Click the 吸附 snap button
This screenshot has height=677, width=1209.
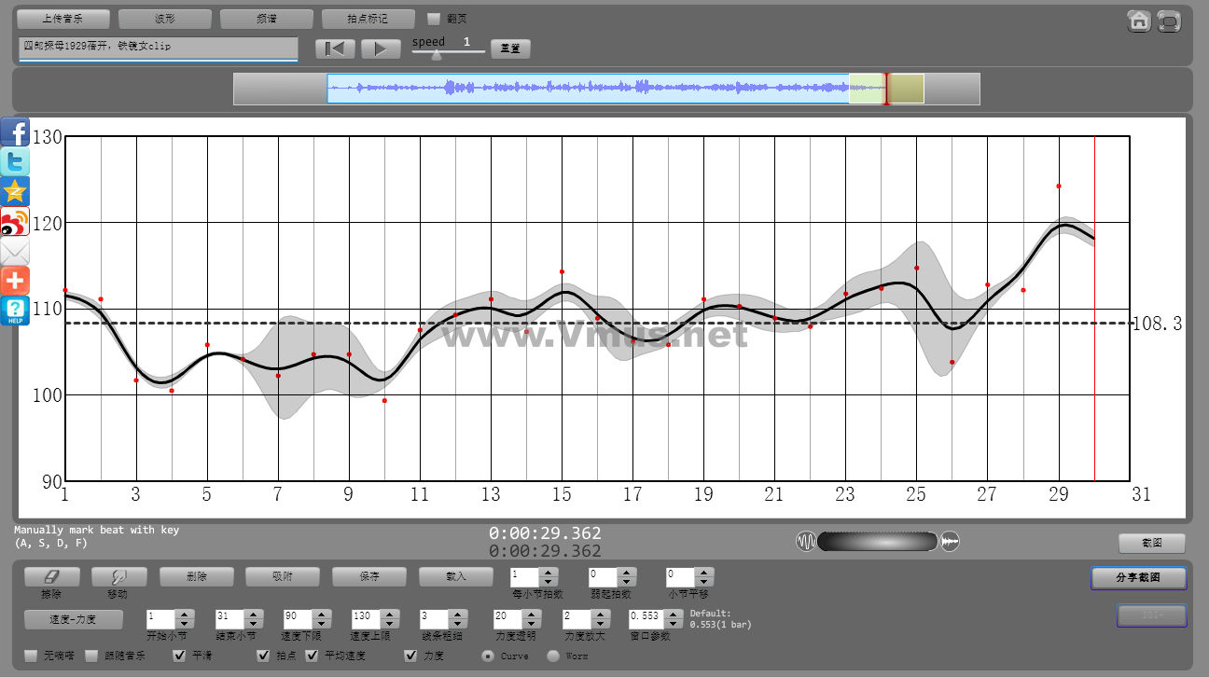pos(283,577)
